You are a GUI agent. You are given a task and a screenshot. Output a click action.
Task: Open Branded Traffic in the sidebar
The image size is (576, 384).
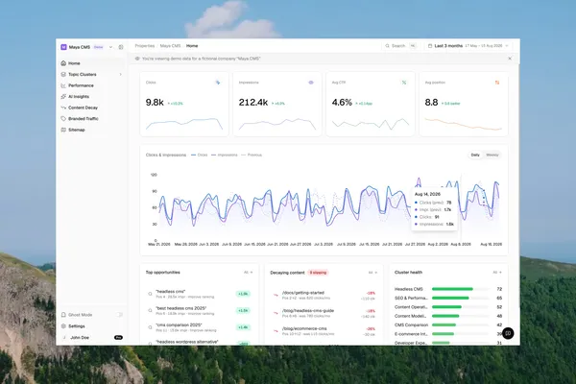point(92,119)
